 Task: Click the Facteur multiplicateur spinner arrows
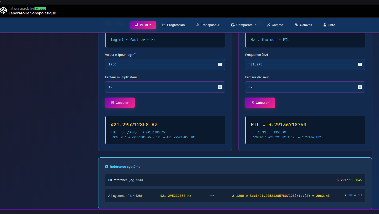pos(220,87)
